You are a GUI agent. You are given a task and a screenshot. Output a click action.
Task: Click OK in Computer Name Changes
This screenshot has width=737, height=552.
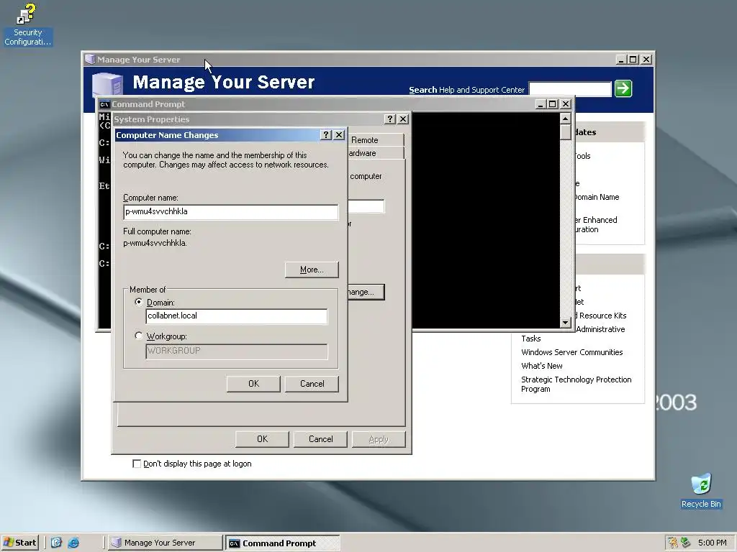(x=253, y=384)
